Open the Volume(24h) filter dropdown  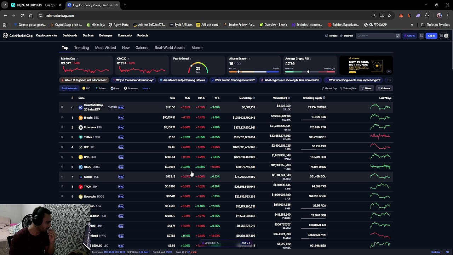click(x=348, y=89)
